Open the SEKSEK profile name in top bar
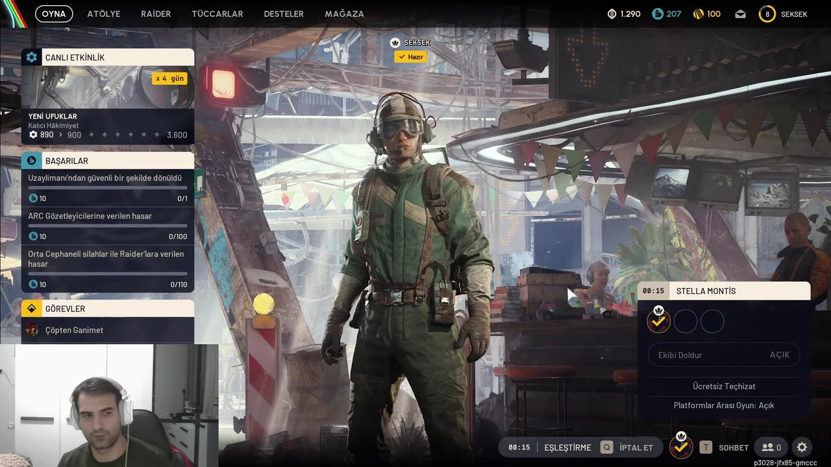The width and height of the screenshot is (831, 467). coord(794,14)
